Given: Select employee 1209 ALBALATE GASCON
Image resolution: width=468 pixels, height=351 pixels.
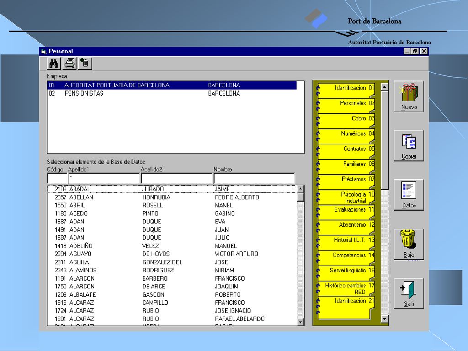Looking at the screenshot, I should coord(171,295).
